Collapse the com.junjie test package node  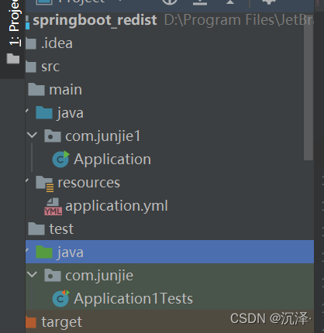pyautogui.click(x=32, y=274)
